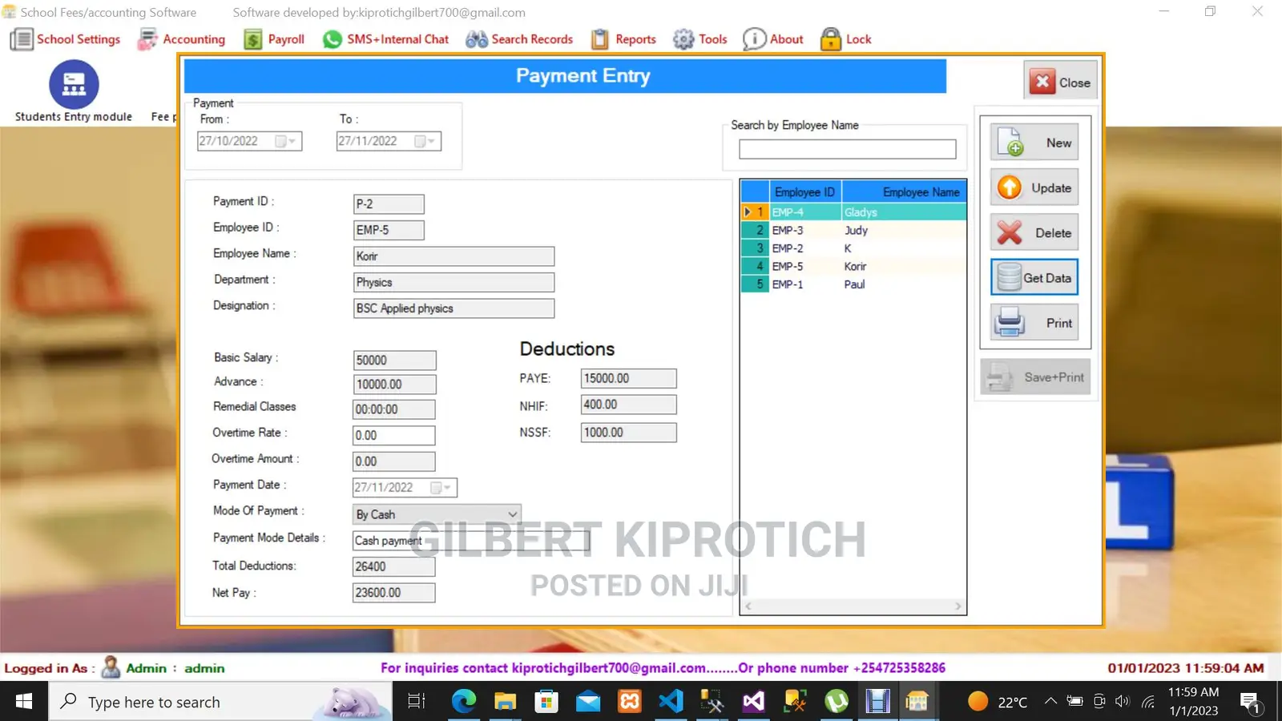
Task: Open the Payroll menu
Action: [274, 39]
